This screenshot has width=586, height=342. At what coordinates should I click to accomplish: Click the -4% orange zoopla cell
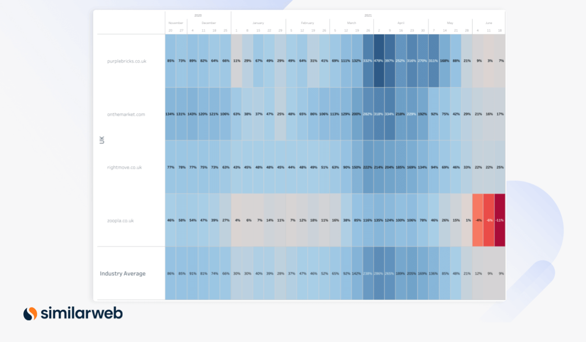[478, 220]
